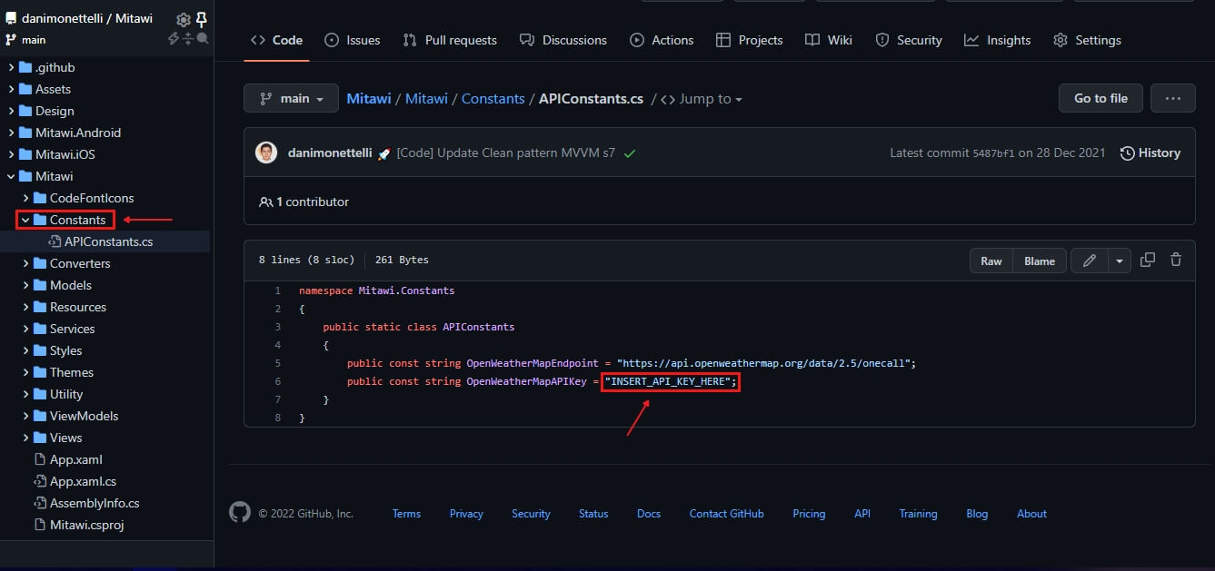Open the Security tab
This screenshot has height=571, width=1215.
909,40
